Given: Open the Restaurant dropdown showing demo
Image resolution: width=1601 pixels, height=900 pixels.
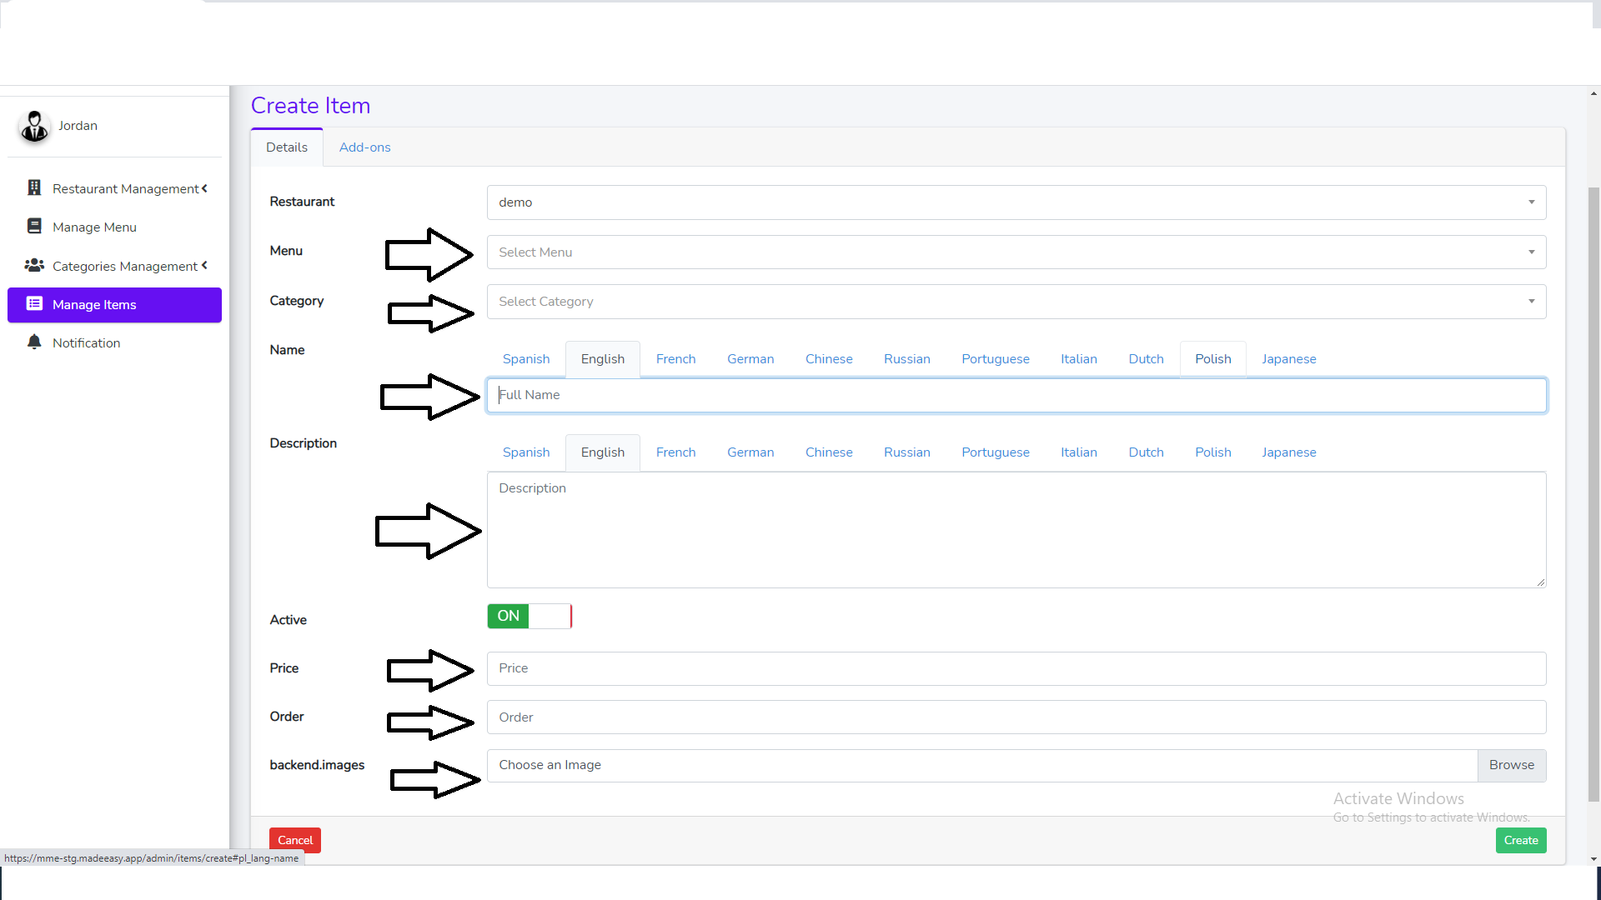Looking at the screenshot, I should [x=1016, y=202].
